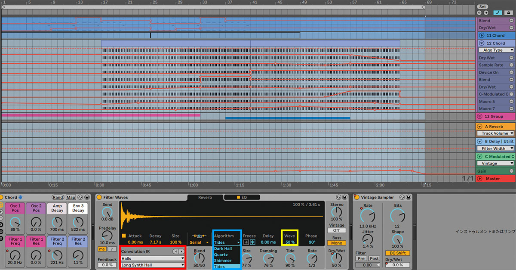Adjust the Amp Decay macro knob
Image resolution: width=516 pixels, height=270 pixels.
[x=57, y=222]
